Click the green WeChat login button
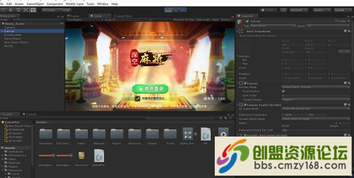 [x=150, y=89]
